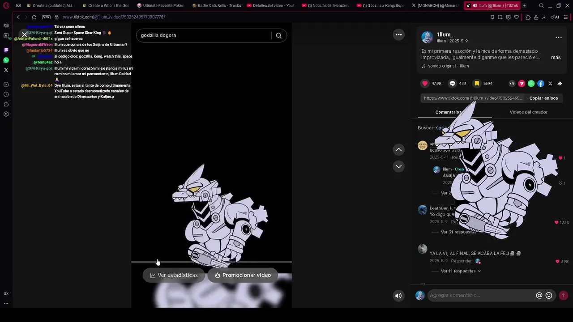
Task: Open sonido original - Illum sound link
Action: 448,66
